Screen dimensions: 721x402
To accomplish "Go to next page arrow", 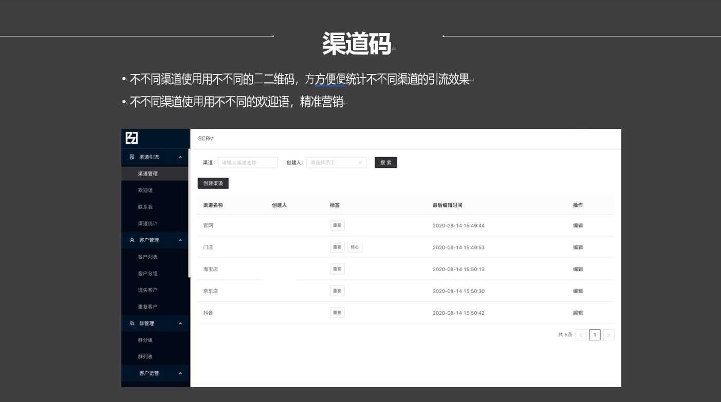I will pos(609,335).
